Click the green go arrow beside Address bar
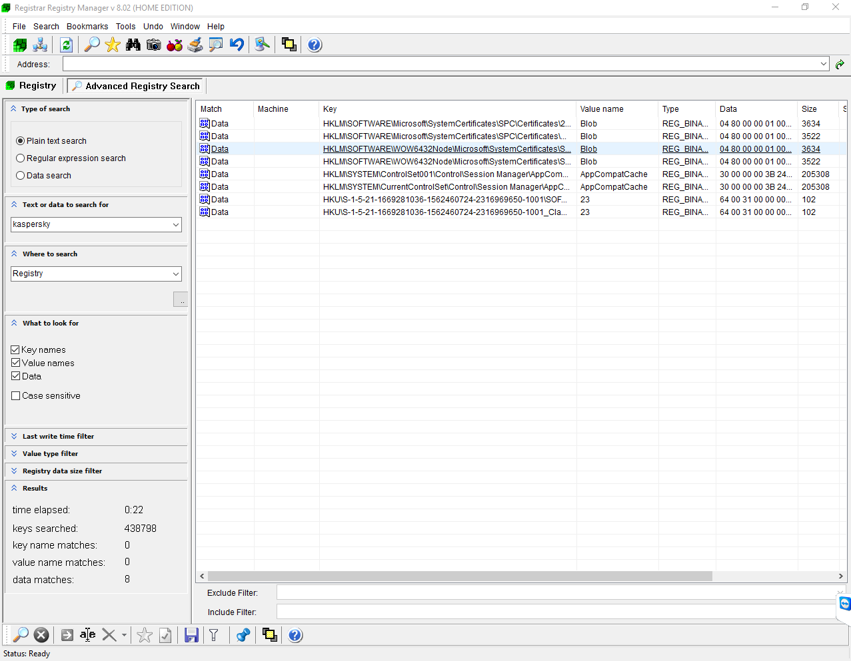Screen dimensions: 851x661 point(840,64)
